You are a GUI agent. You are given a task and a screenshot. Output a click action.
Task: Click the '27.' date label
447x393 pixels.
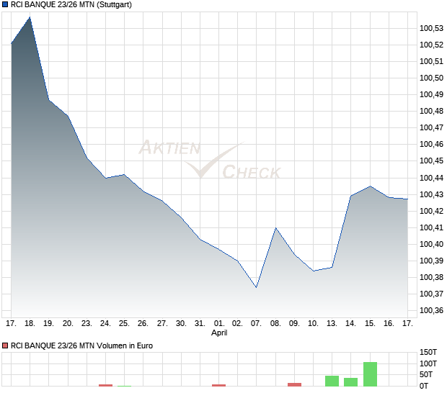coord(162,324)
